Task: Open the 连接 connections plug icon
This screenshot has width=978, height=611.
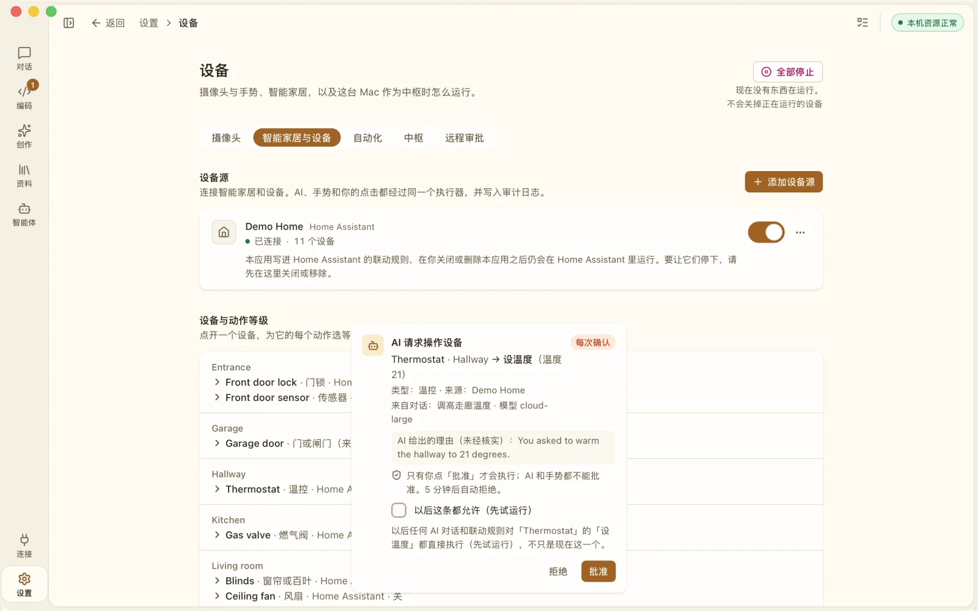Action: 24,546
